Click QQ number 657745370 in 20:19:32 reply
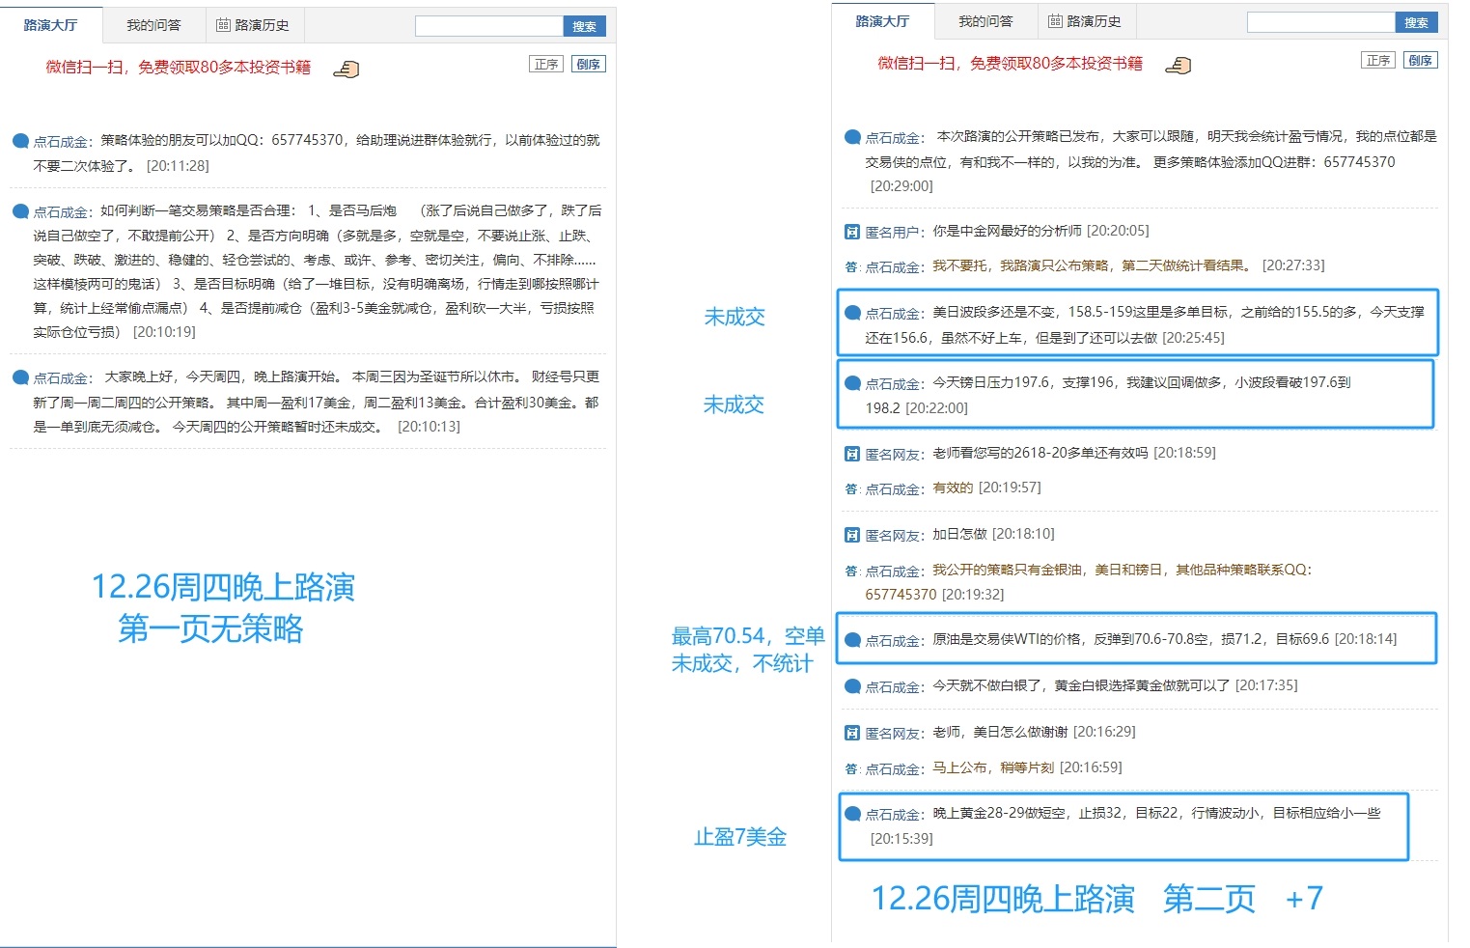 point(901,595)
